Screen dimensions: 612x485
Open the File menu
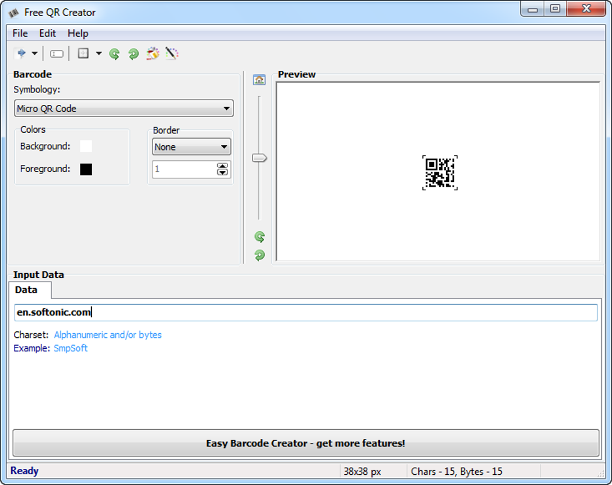tap(20, 33)
